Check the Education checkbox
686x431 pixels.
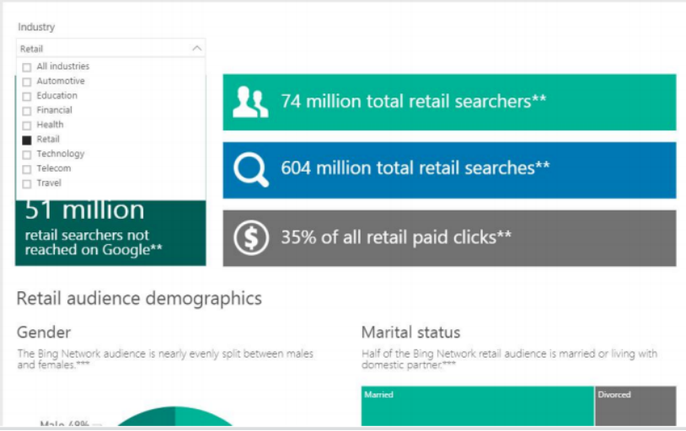[x=27, y=96]
